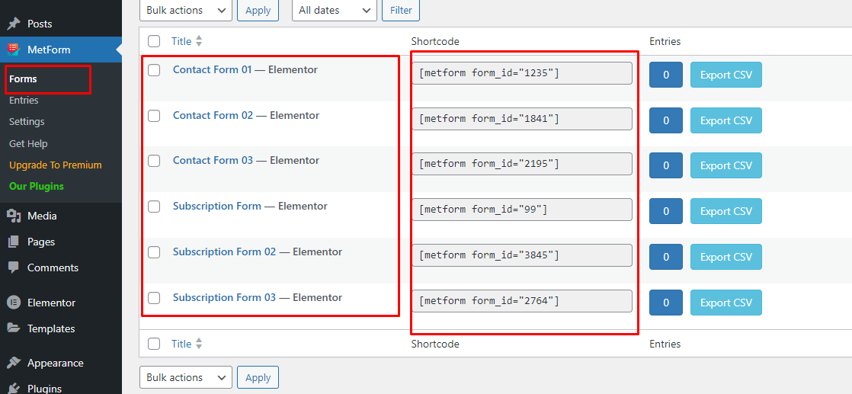Click the Appearance brush icon in sidebar

point(14,363)
